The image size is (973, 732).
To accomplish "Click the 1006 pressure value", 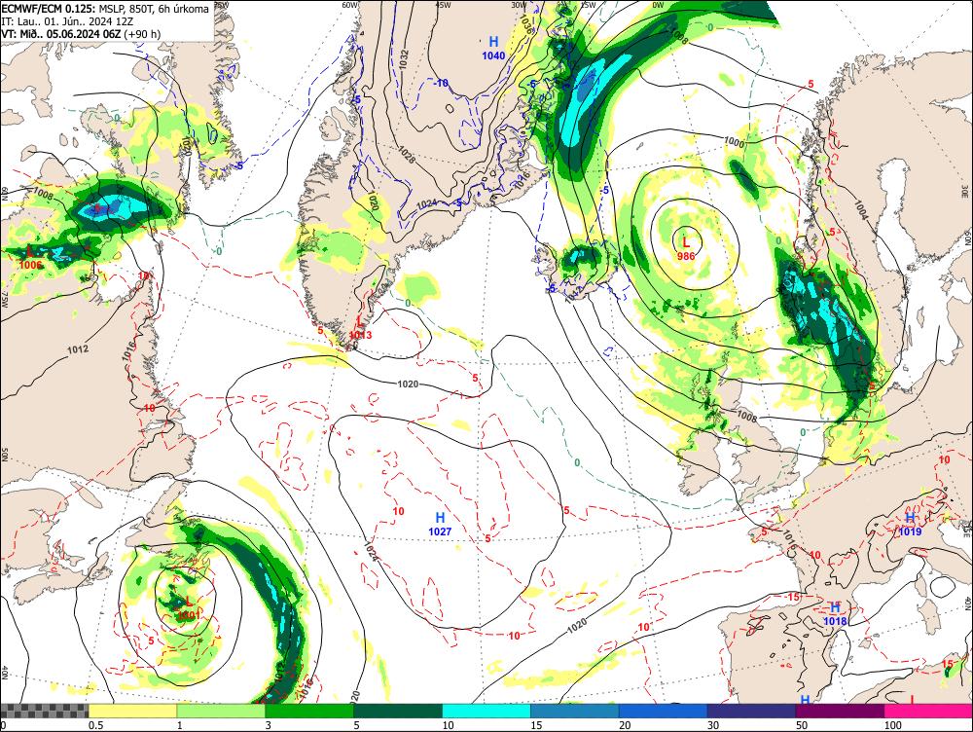I will pos(30,265).
